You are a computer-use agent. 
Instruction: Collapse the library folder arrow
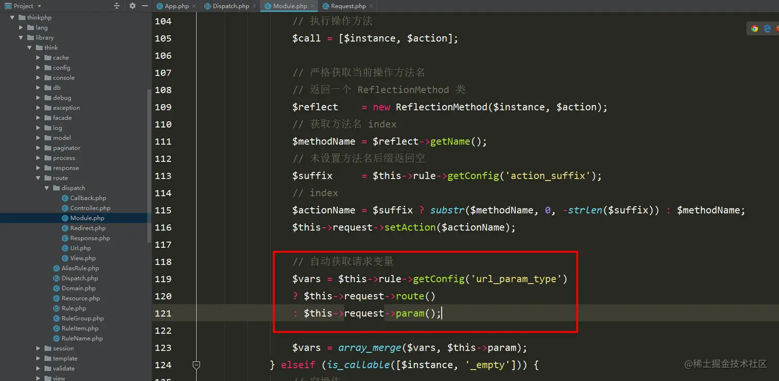click(21, 38)
